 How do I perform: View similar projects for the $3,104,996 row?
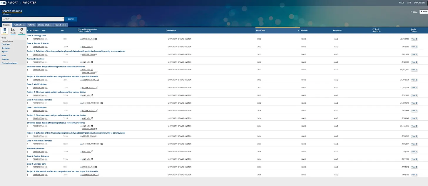pos(414,126)
